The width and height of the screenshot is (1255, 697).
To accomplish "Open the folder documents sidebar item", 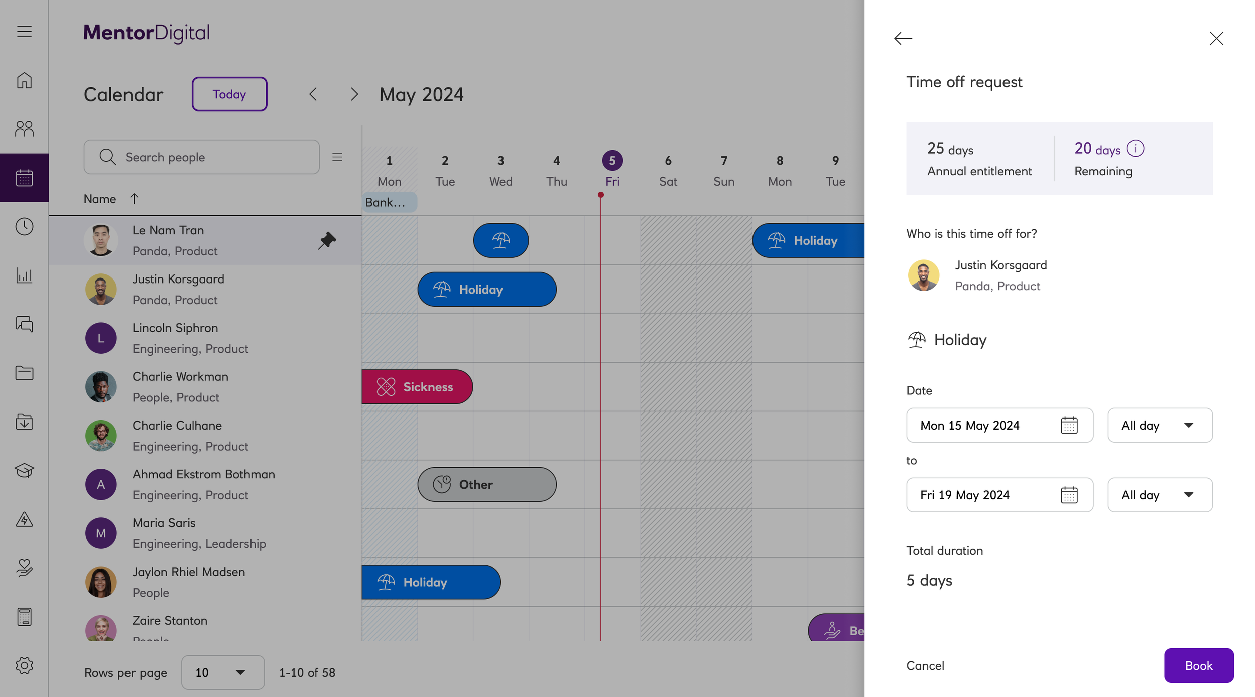I will coord(24,373).
